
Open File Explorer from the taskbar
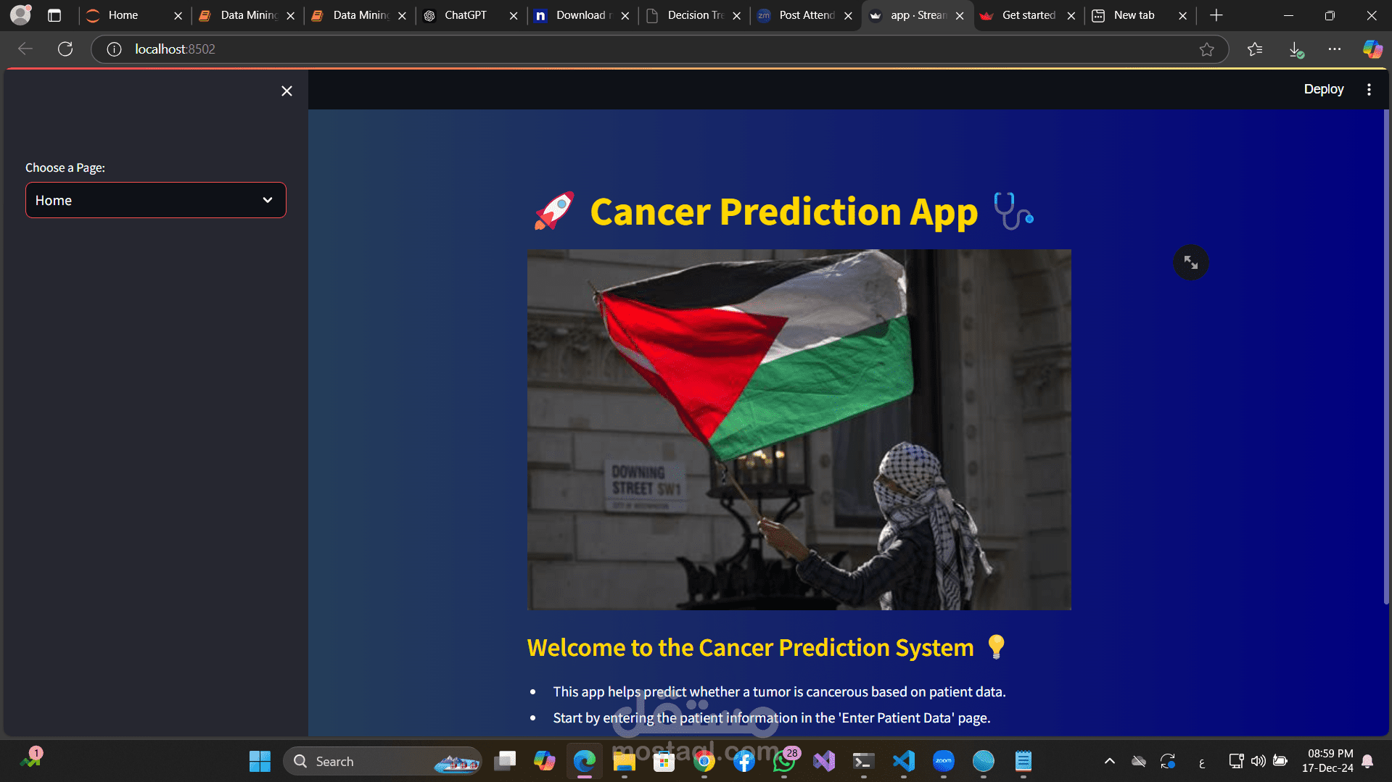625,761
